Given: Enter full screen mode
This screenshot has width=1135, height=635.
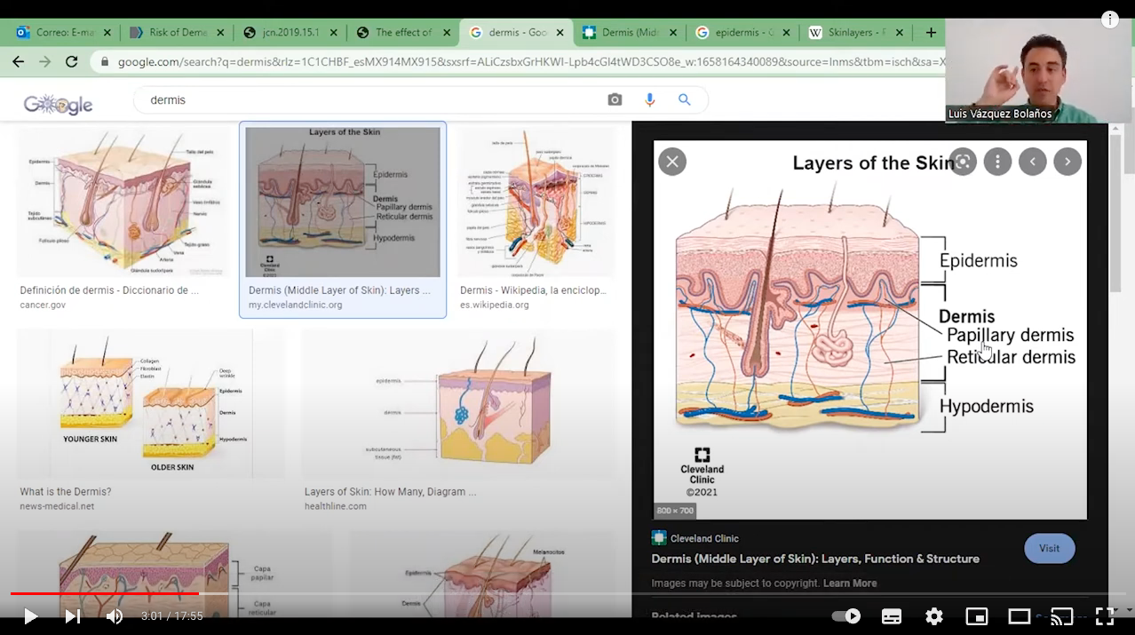Looking at the screenshot, I should pyautogui.click(x=1104, y=616).
